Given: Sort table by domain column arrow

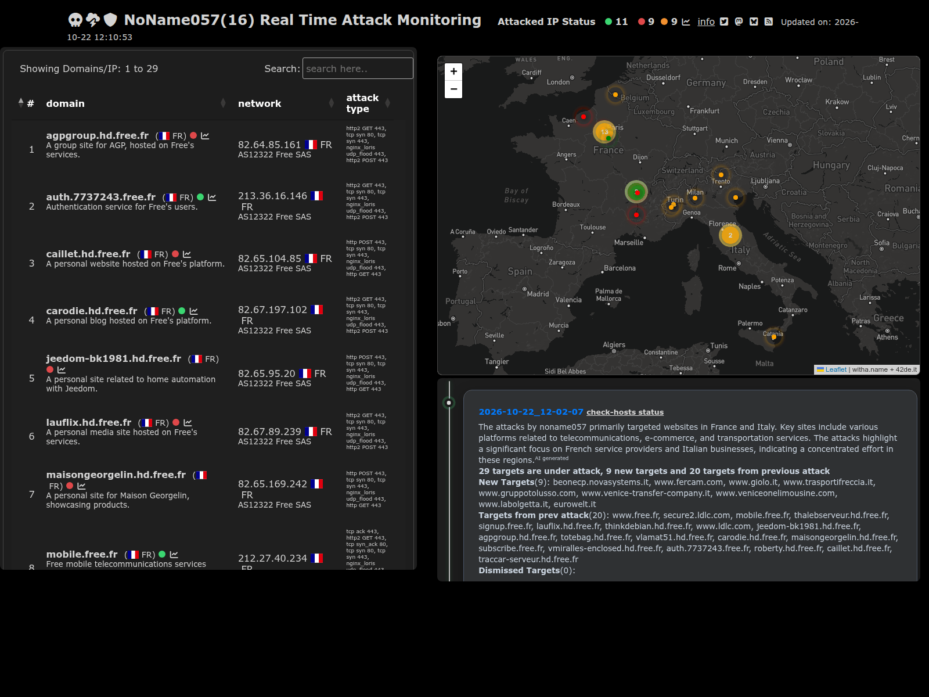Looking at the screenshot, I should [223, 103].
